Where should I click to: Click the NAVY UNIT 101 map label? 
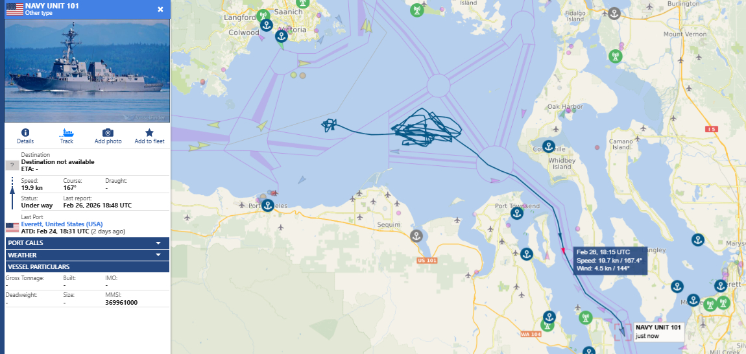[658, 327]
